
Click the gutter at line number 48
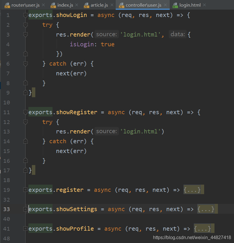[7, 238]
